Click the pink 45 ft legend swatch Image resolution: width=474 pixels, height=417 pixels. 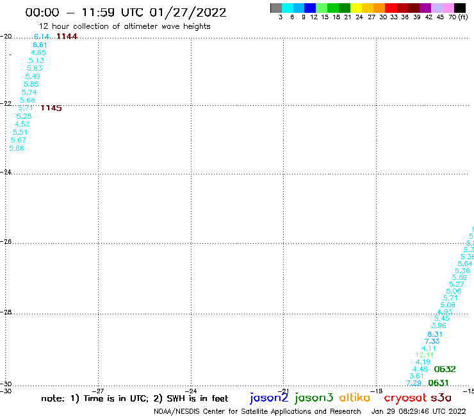tap(448, 8)
